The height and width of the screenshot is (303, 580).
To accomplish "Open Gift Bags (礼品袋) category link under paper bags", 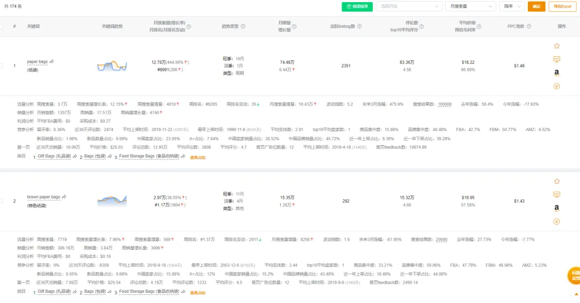I will (54, 156).
